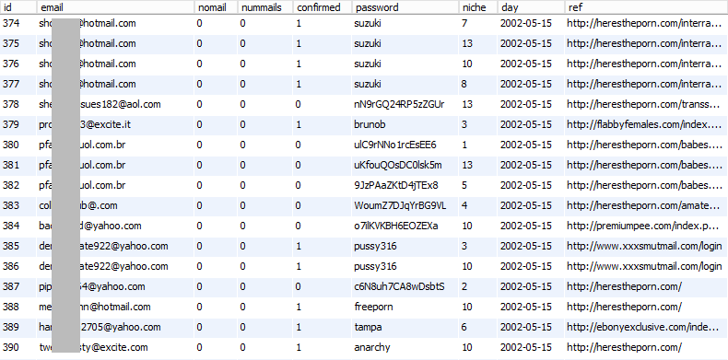Sort by the id column header
Screen dimensions: 728x360
18,7
